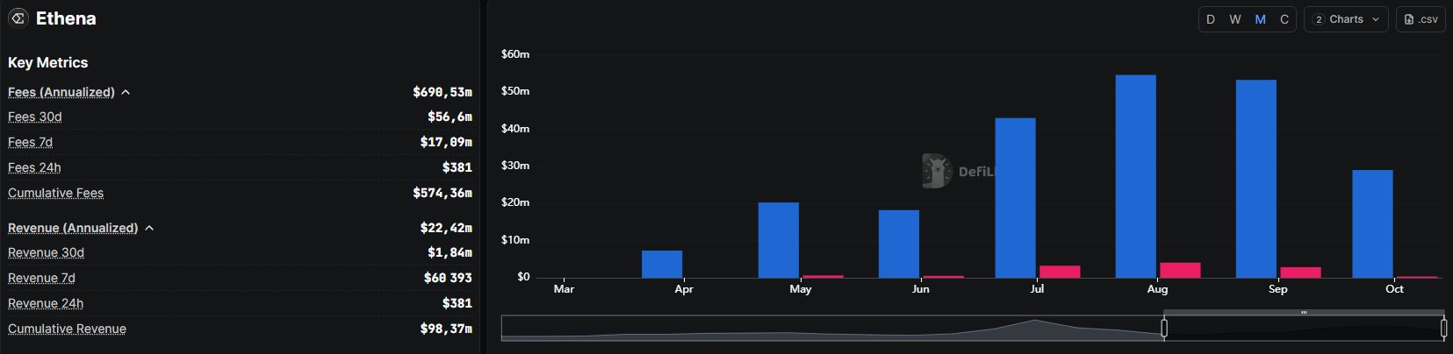Click the Fees 24h metric label
Screen dimensions: 1453x354
click(34, 167)
